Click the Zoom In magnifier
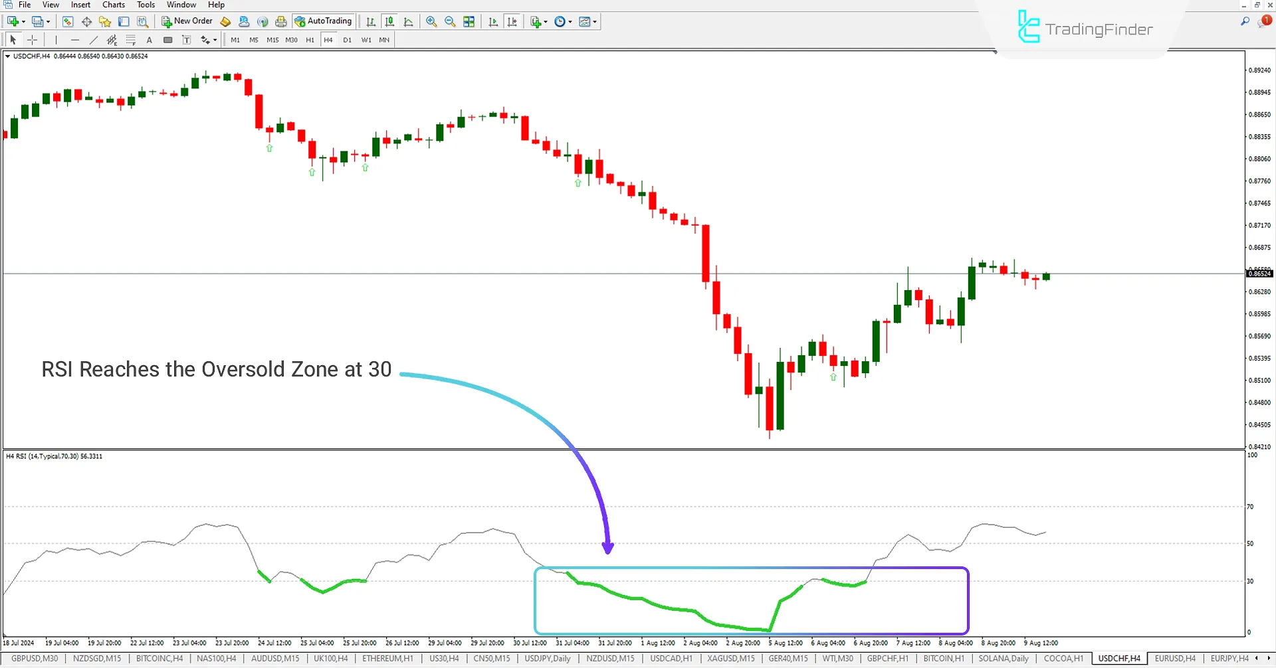The height and width of the screenshot is (668, 1276). pyautogui.click(x=432, y=21)
